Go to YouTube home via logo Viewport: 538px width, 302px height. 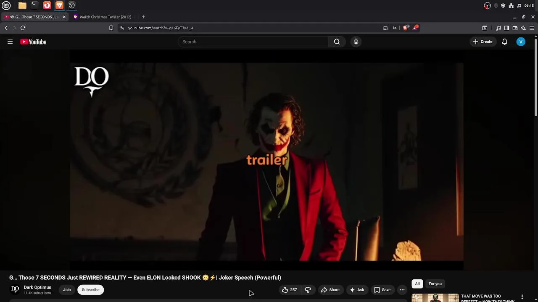point(33,42)
